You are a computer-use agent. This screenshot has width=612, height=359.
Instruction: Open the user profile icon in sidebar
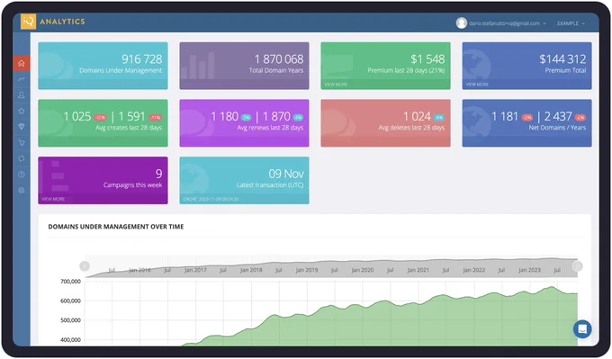pyautogui.click(x=22, y=94)
